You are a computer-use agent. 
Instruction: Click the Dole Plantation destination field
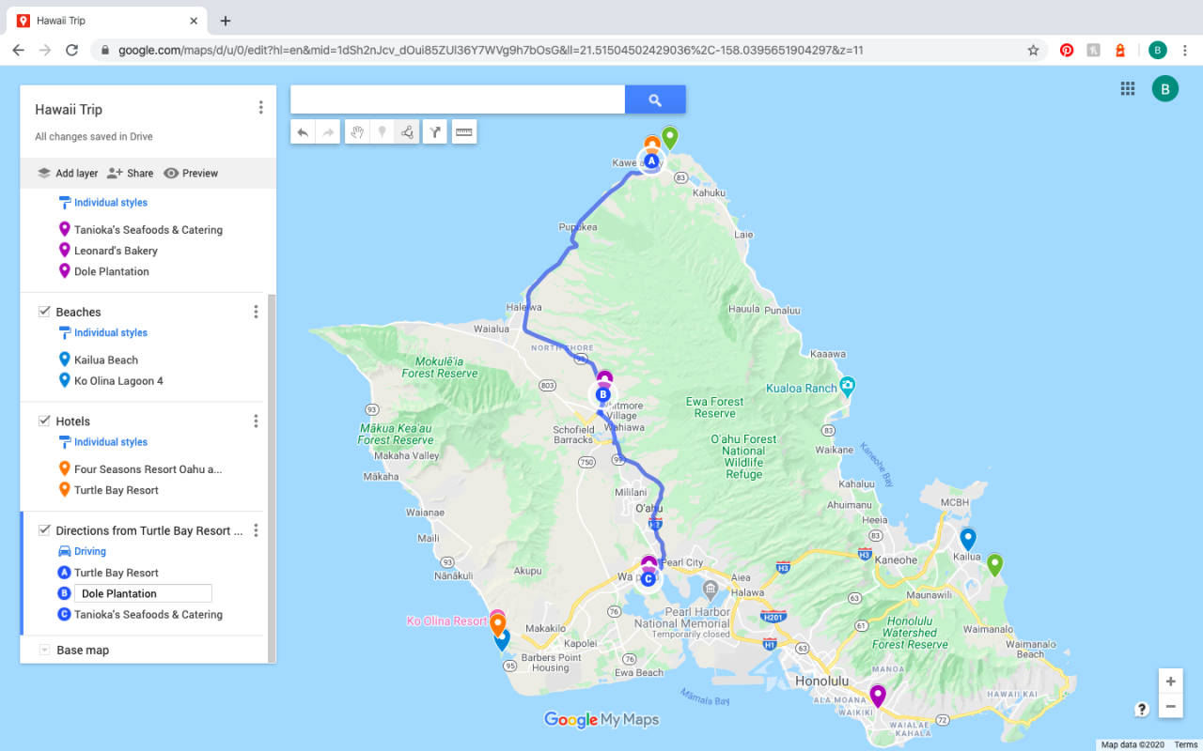(x=143, y=593)
